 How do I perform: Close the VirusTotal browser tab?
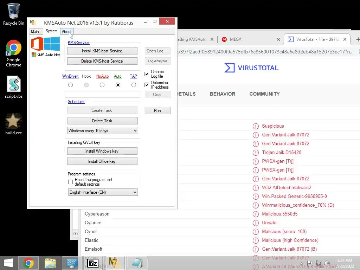(345, 39)
